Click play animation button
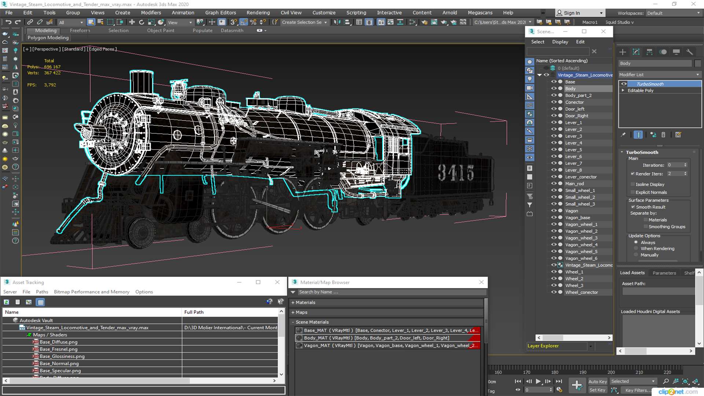The width and height of the screenshot is (704, 396). tap(538, 381)
